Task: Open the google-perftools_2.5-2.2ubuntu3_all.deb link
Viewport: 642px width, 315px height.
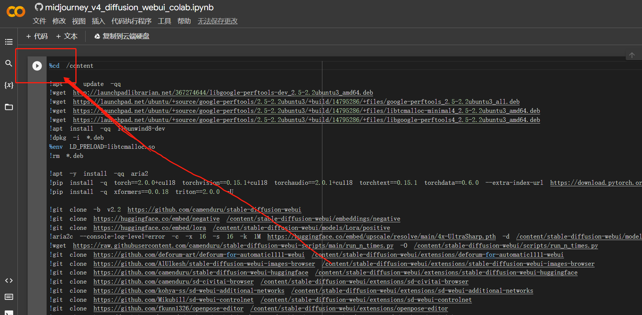Action: click(x=296, y=102)
